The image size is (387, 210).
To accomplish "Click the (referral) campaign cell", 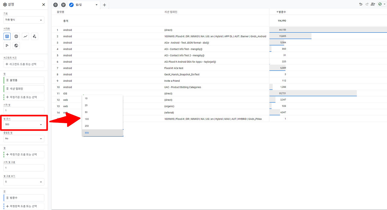I will click(169, 113).
